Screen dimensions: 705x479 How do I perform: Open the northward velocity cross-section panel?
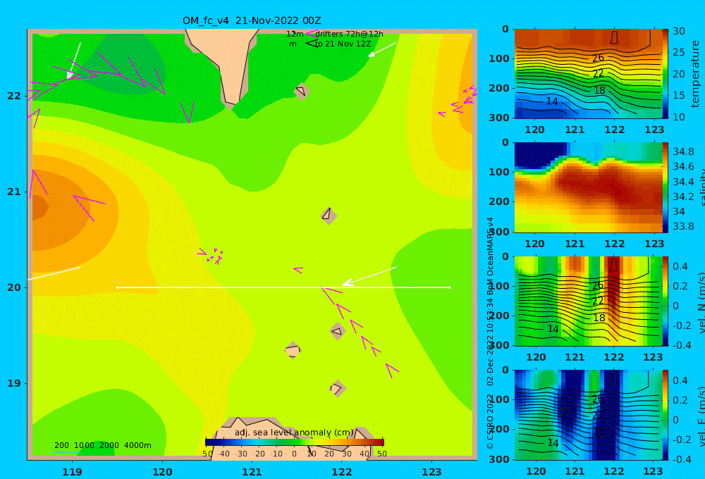click(x=588, y=301)
